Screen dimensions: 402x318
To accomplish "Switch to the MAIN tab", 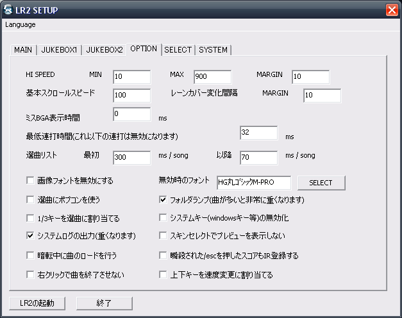I will coord(23,49).
